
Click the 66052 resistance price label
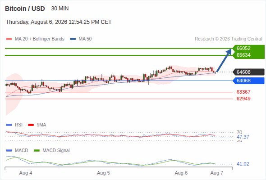tap(243, 48)
